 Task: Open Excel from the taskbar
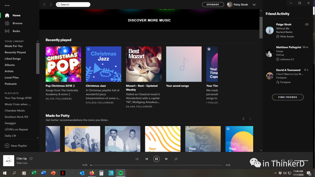[x=34, y=173]
